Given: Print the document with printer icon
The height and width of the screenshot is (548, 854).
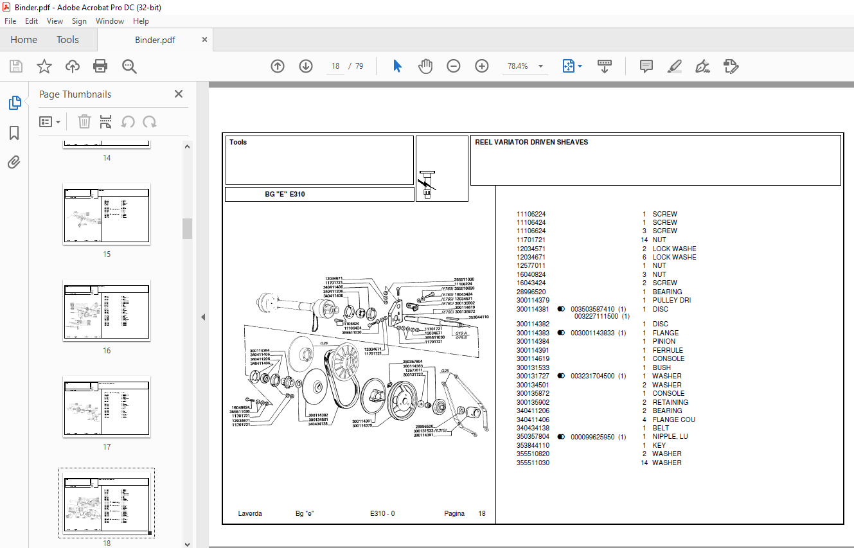Looking at the screenshot, I should pos(100,66).
